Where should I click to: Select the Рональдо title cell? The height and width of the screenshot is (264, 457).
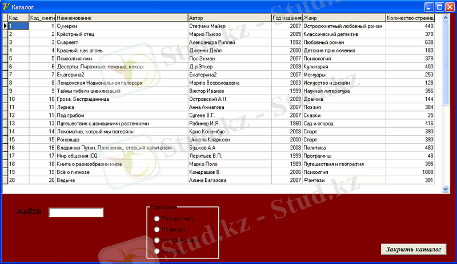pyautogui.click(x=122, y=140)
